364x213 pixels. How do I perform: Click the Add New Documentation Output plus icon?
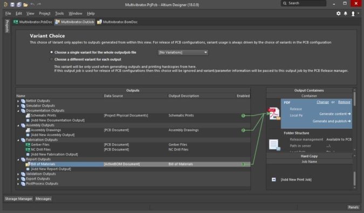28,121
